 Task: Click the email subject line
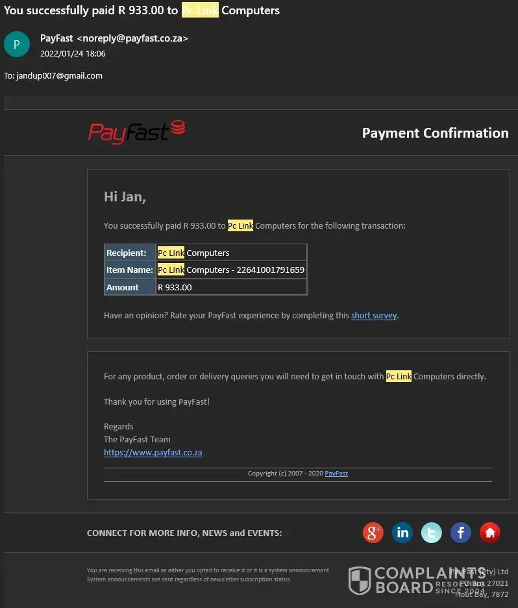(142, 10)
